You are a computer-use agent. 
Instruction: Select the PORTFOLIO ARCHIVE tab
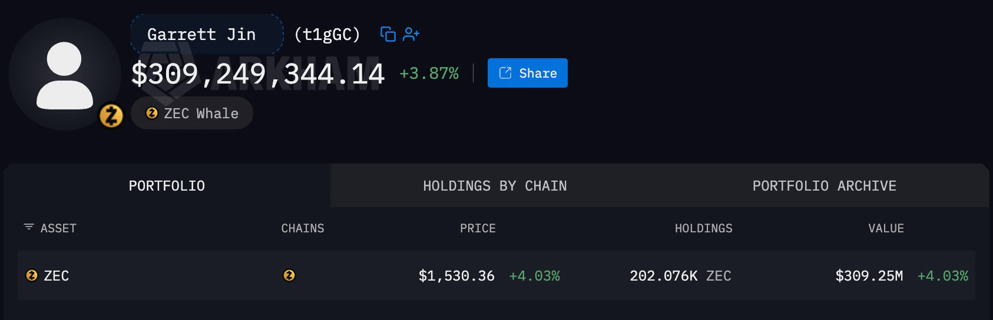point(824,186)
